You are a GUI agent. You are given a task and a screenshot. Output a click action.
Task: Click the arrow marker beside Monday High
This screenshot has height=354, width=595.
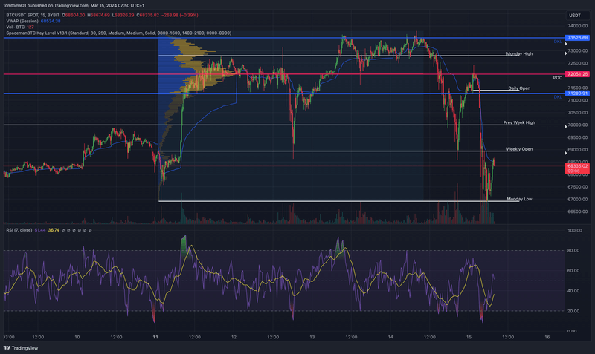[x=565, y=53]
